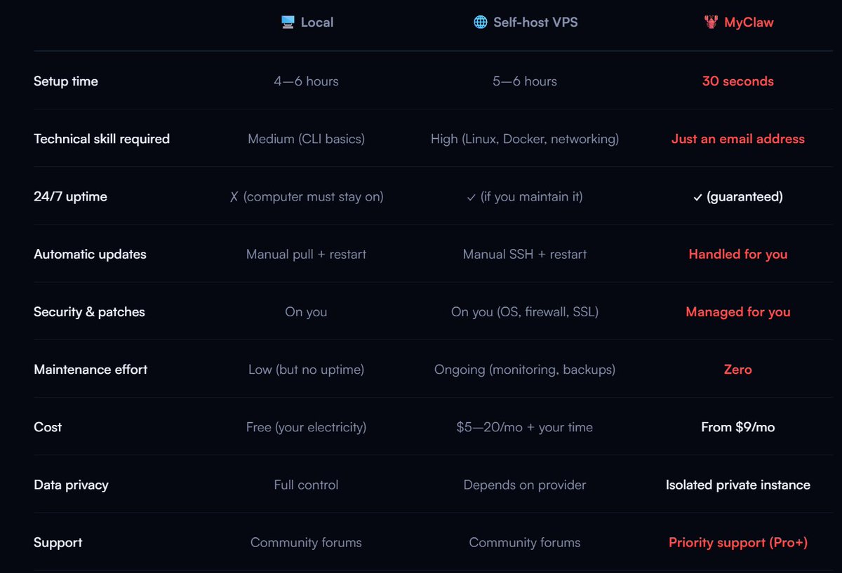Click the checkmark in Self-host VPS uptime cell
Viewport: 842px width, 573px height.
pos(472,198)
